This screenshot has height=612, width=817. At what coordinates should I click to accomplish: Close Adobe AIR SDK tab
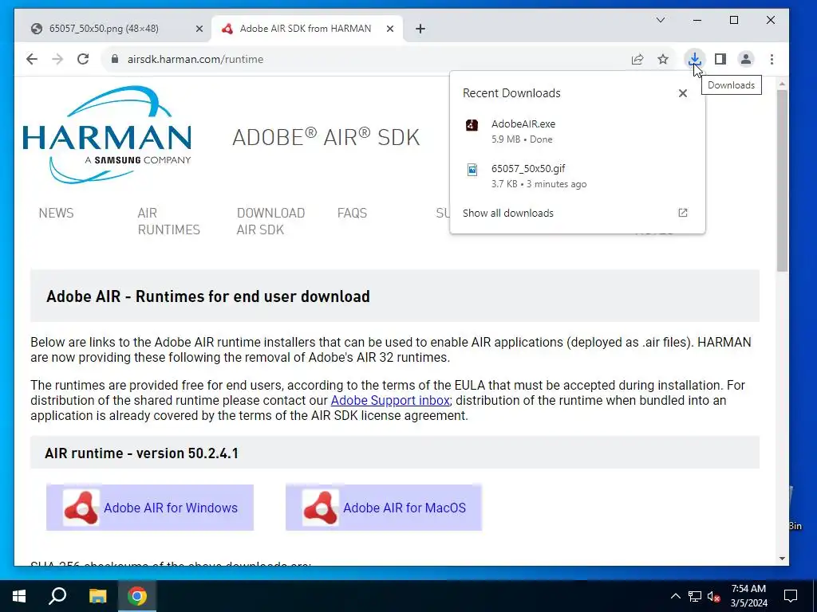(x=389, y=29)
